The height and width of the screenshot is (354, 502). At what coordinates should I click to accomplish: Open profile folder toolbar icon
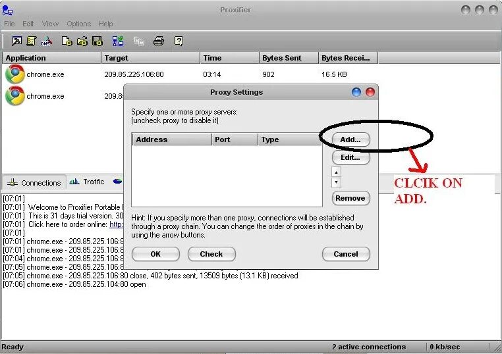point(82,41)
